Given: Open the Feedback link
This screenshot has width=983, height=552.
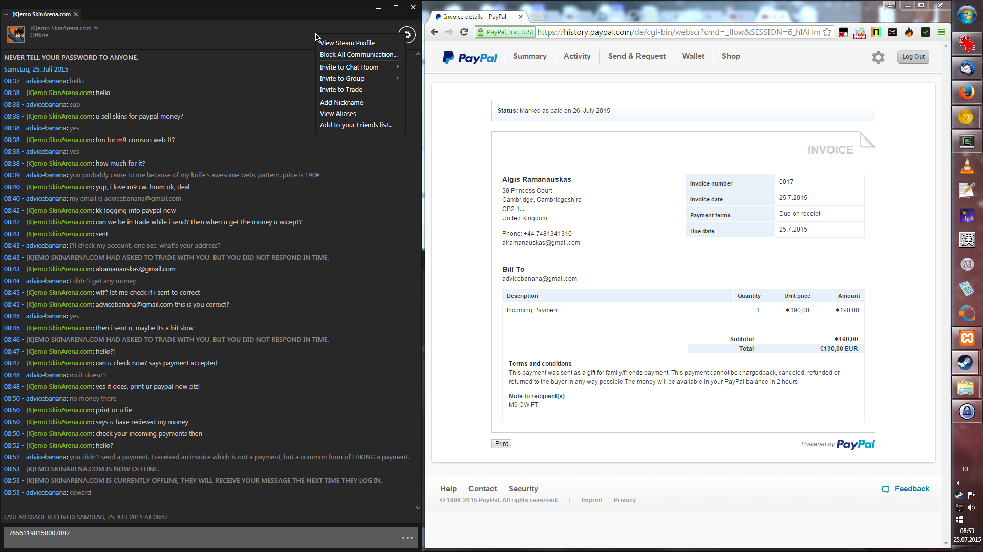Looking at the screenshot, I should [x=911, y=489].
